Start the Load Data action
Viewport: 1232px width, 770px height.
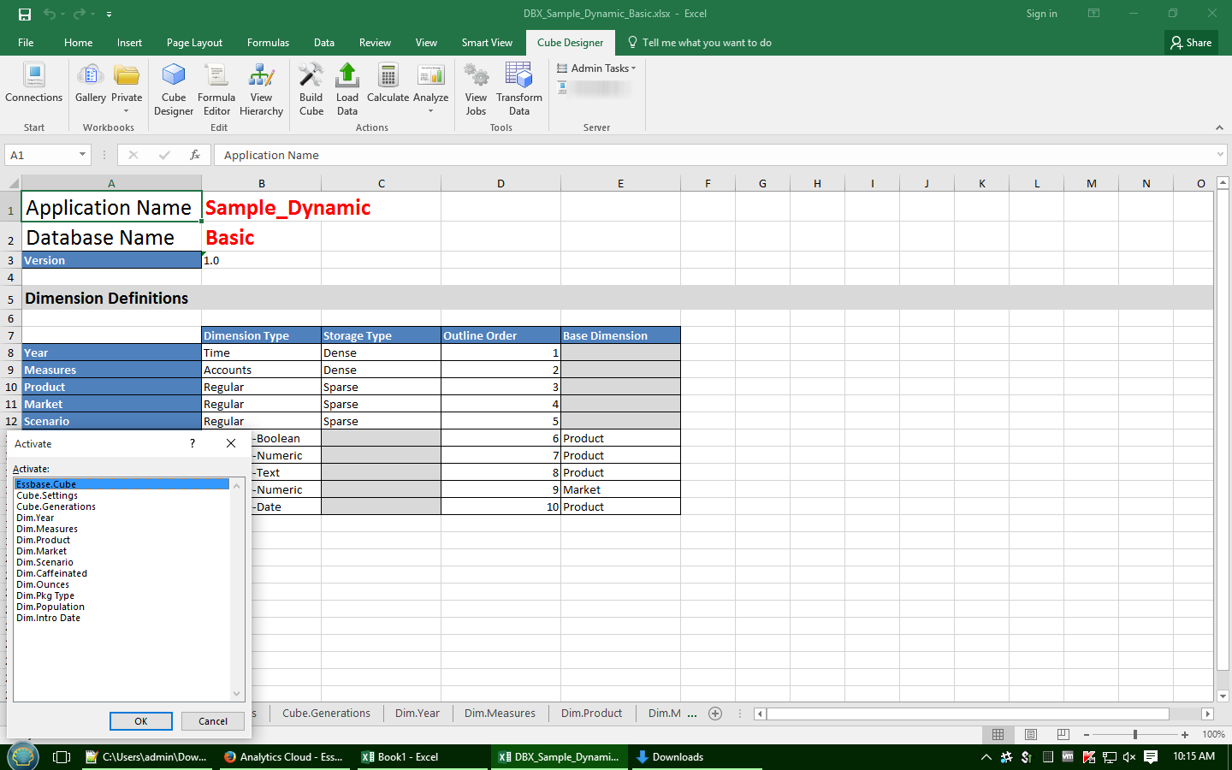coord(347,89)
